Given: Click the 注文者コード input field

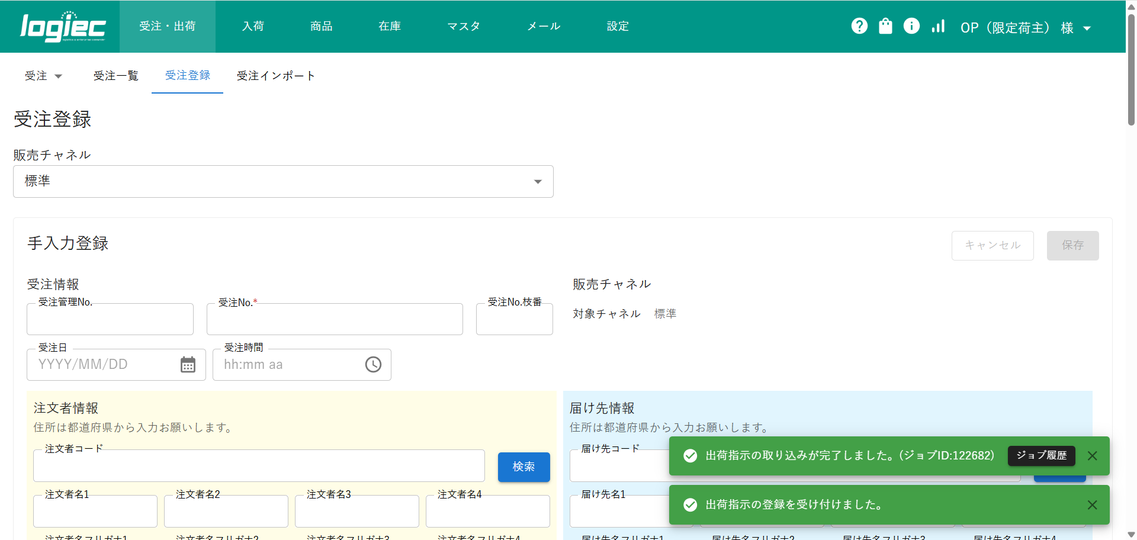Looking at the screenshot, I should point(259,467).
